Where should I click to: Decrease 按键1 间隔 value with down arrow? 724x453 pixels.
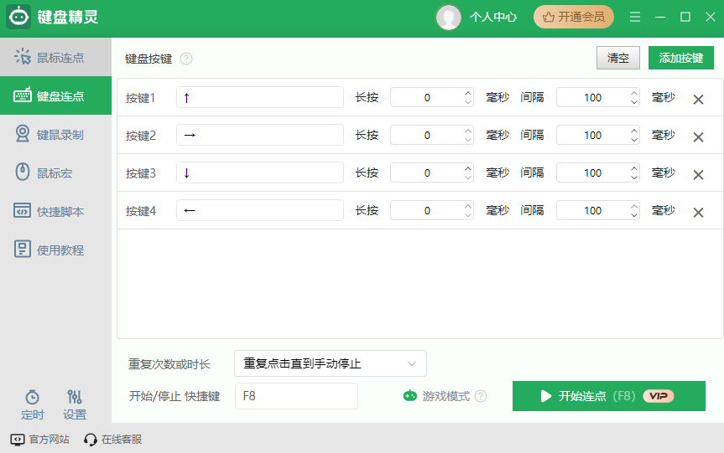point(634,102)
